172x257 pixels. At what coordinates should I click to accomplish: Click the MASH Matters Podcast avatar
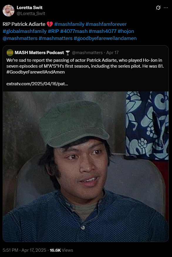coord(10,53)
